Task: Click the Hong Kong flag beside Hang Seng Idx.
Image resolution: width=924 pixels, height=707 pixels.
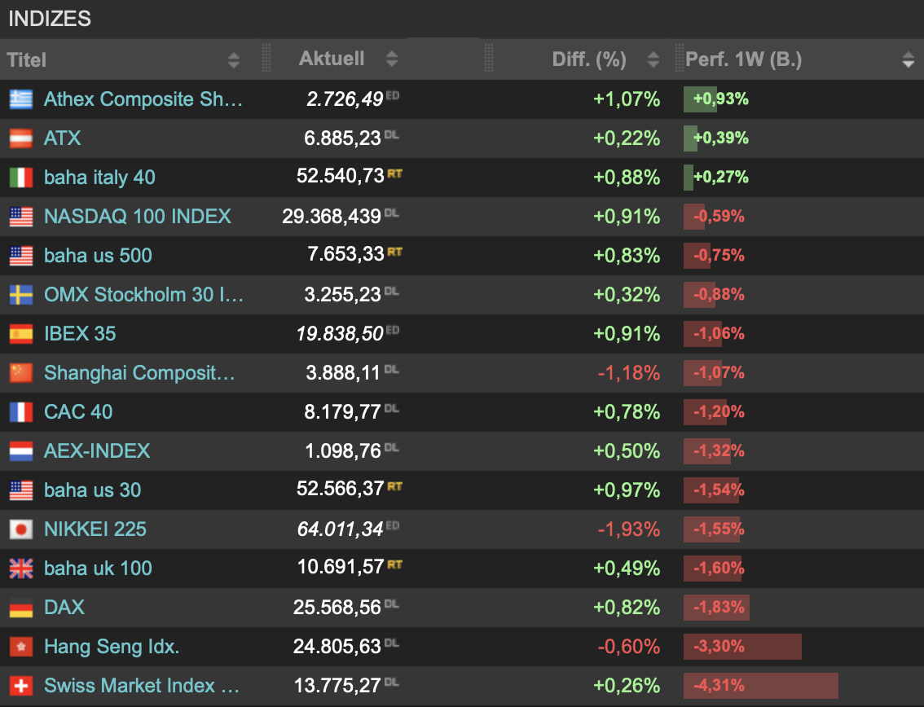Action: pyautogui.click(x=21, y=647)
